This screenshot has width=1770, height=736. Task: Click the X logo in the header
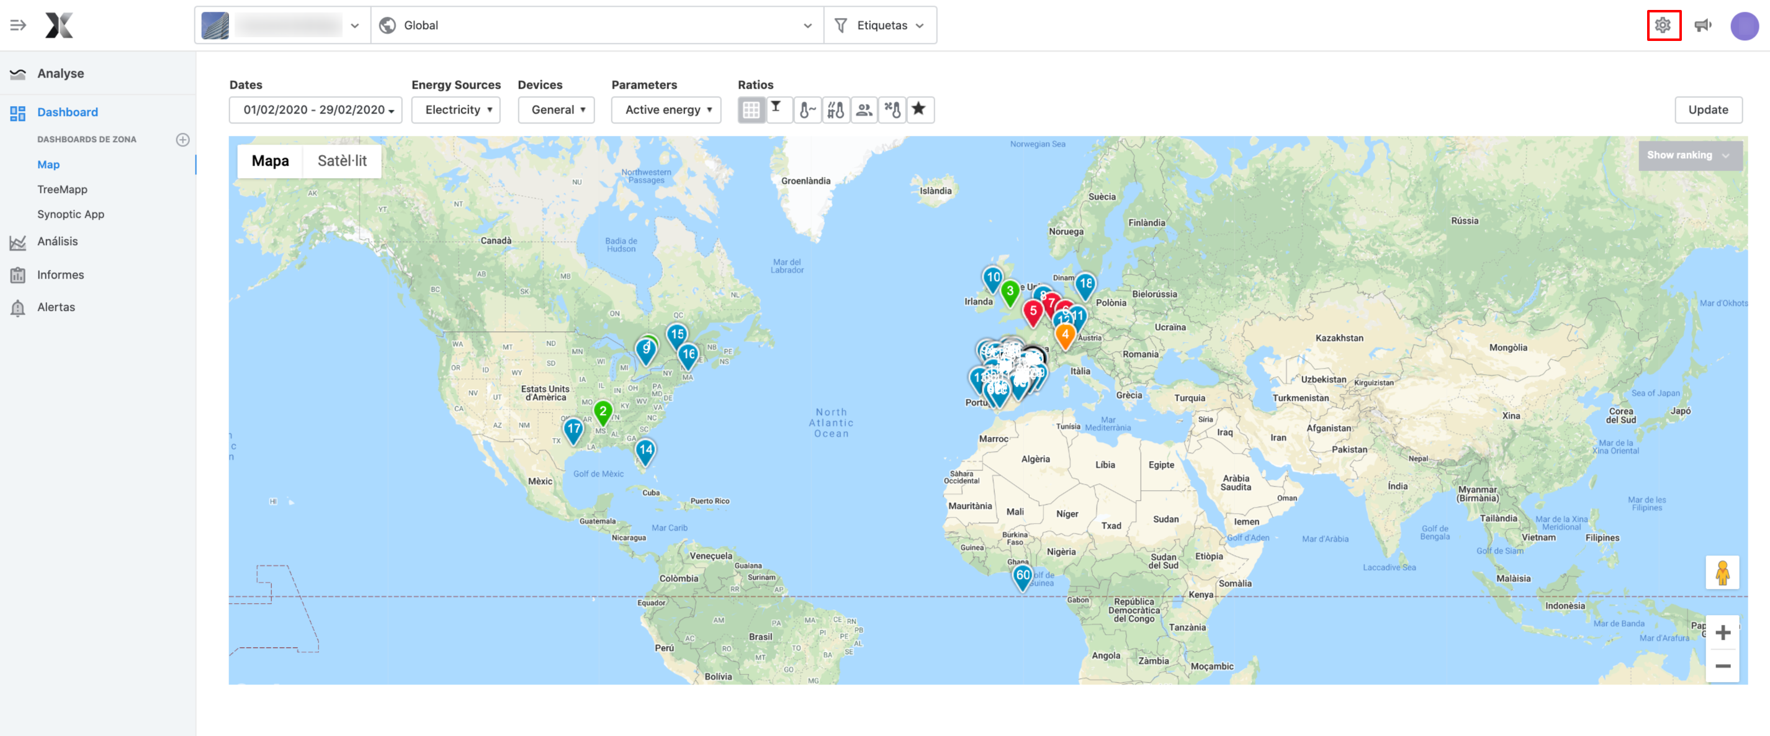[59, 25]
